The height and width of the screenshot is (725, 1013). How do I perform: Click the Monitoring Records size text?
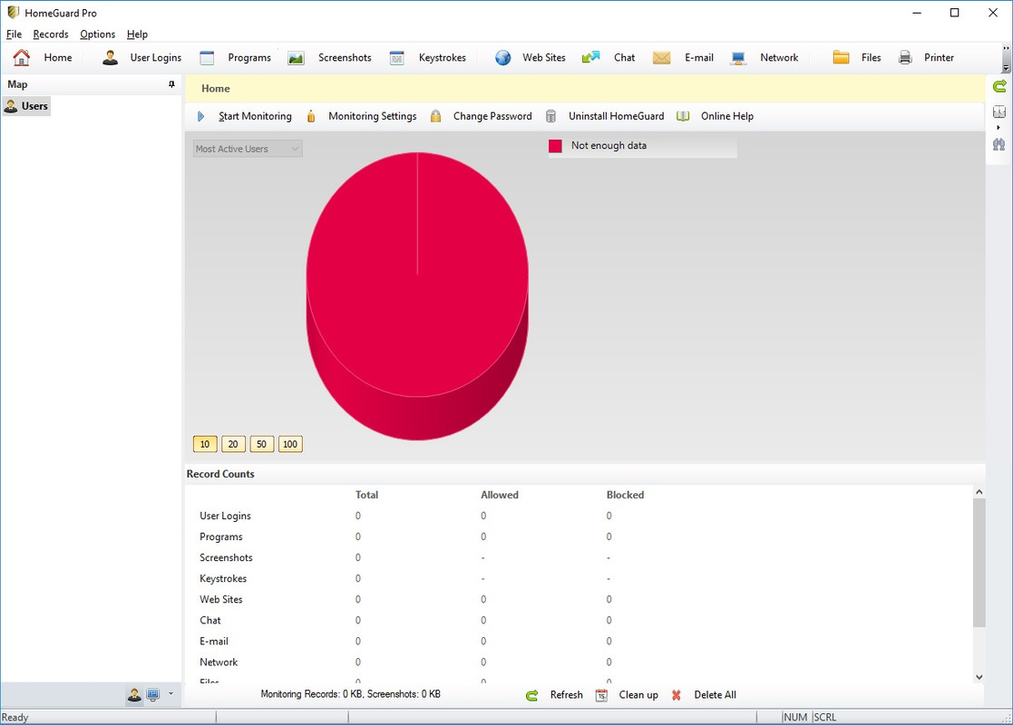[351, 695]
